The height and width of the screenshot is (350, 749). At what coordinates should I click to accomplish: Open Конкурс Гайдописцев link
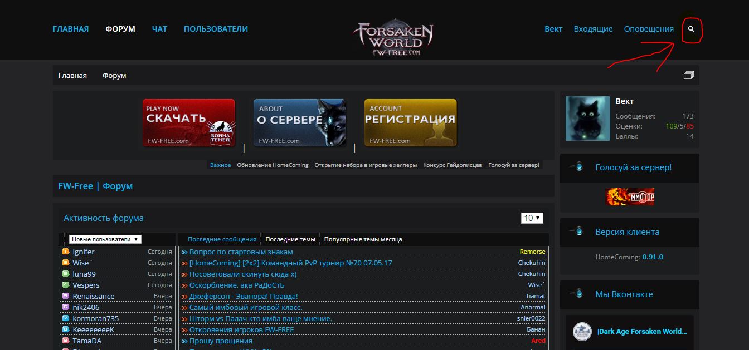point(453,165)
